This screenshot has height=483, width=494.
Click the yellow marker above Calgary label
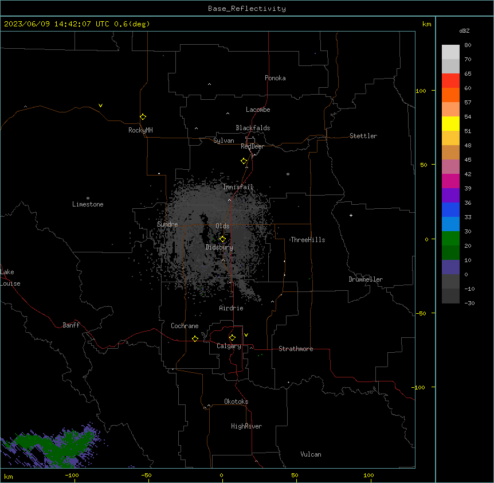tap(232, 338)
